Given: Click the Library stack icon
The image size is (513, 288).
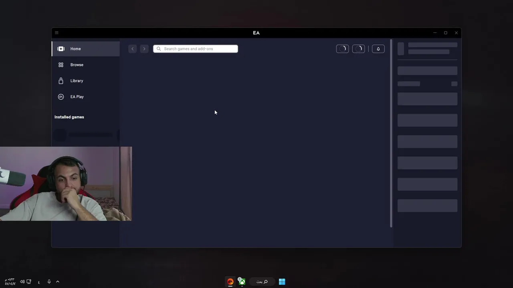Looking at the screenshot, I should 61,81.
